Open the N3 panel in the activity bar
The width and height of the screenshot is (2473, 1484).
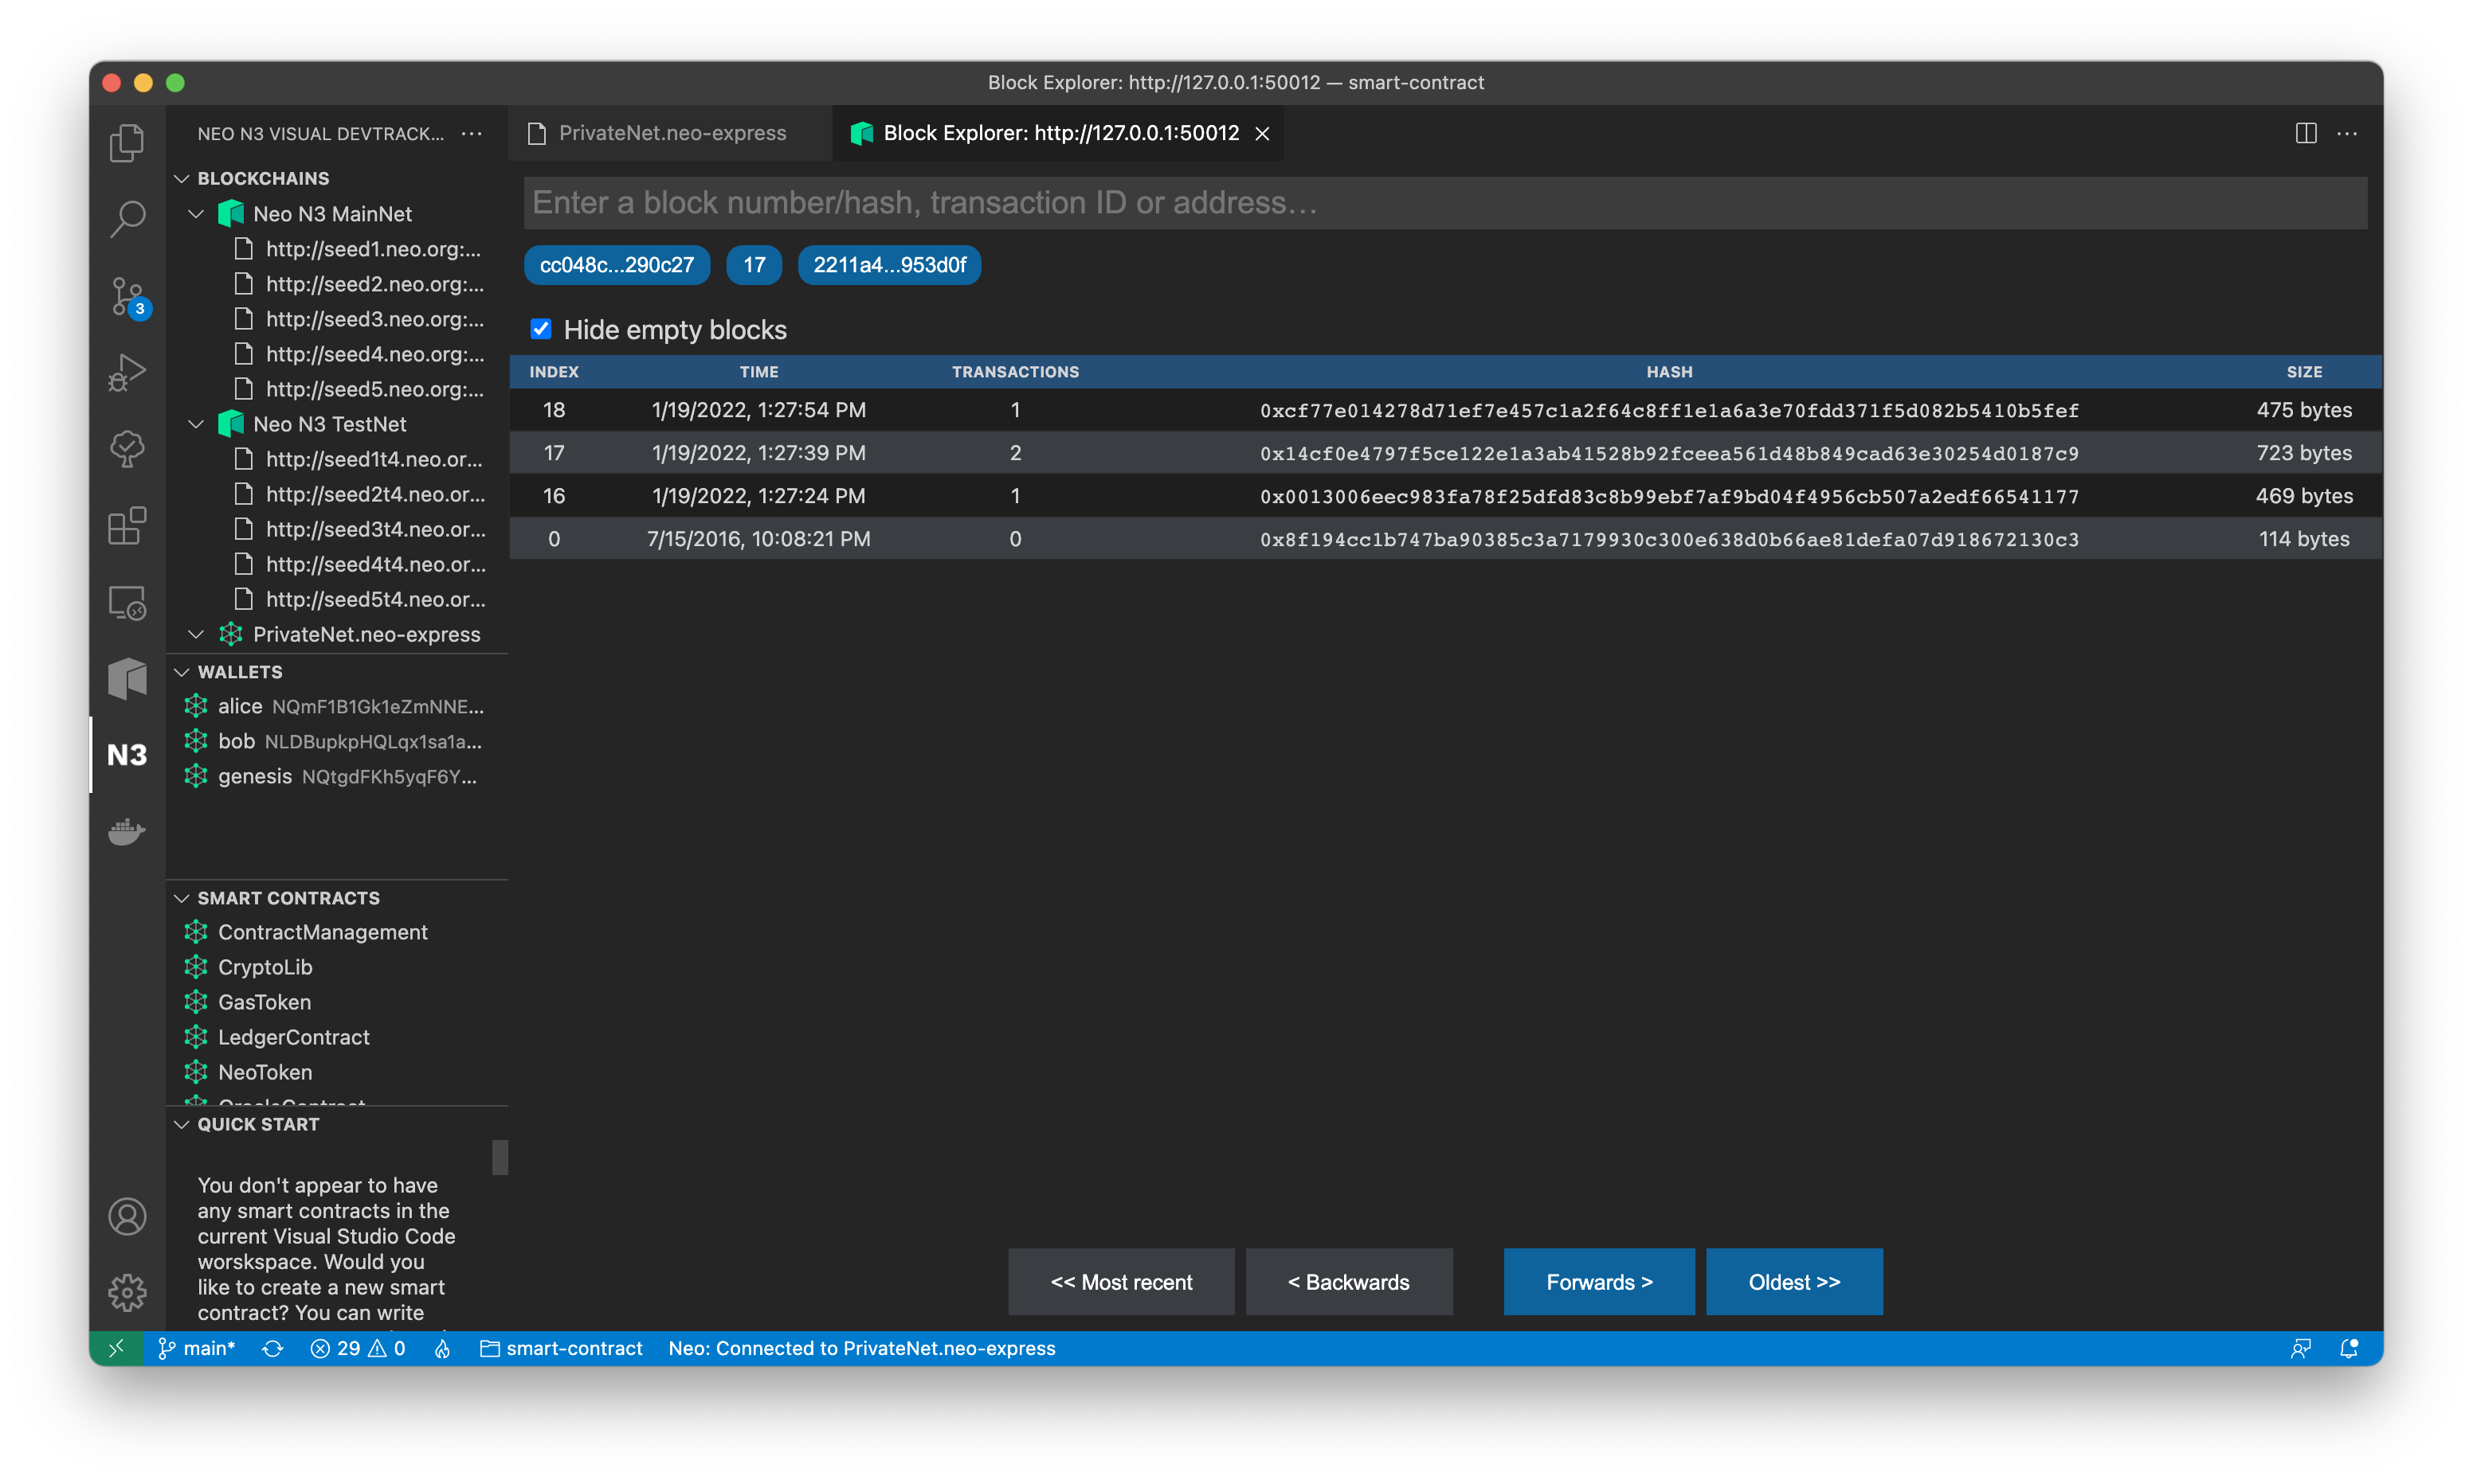[127, 755]
